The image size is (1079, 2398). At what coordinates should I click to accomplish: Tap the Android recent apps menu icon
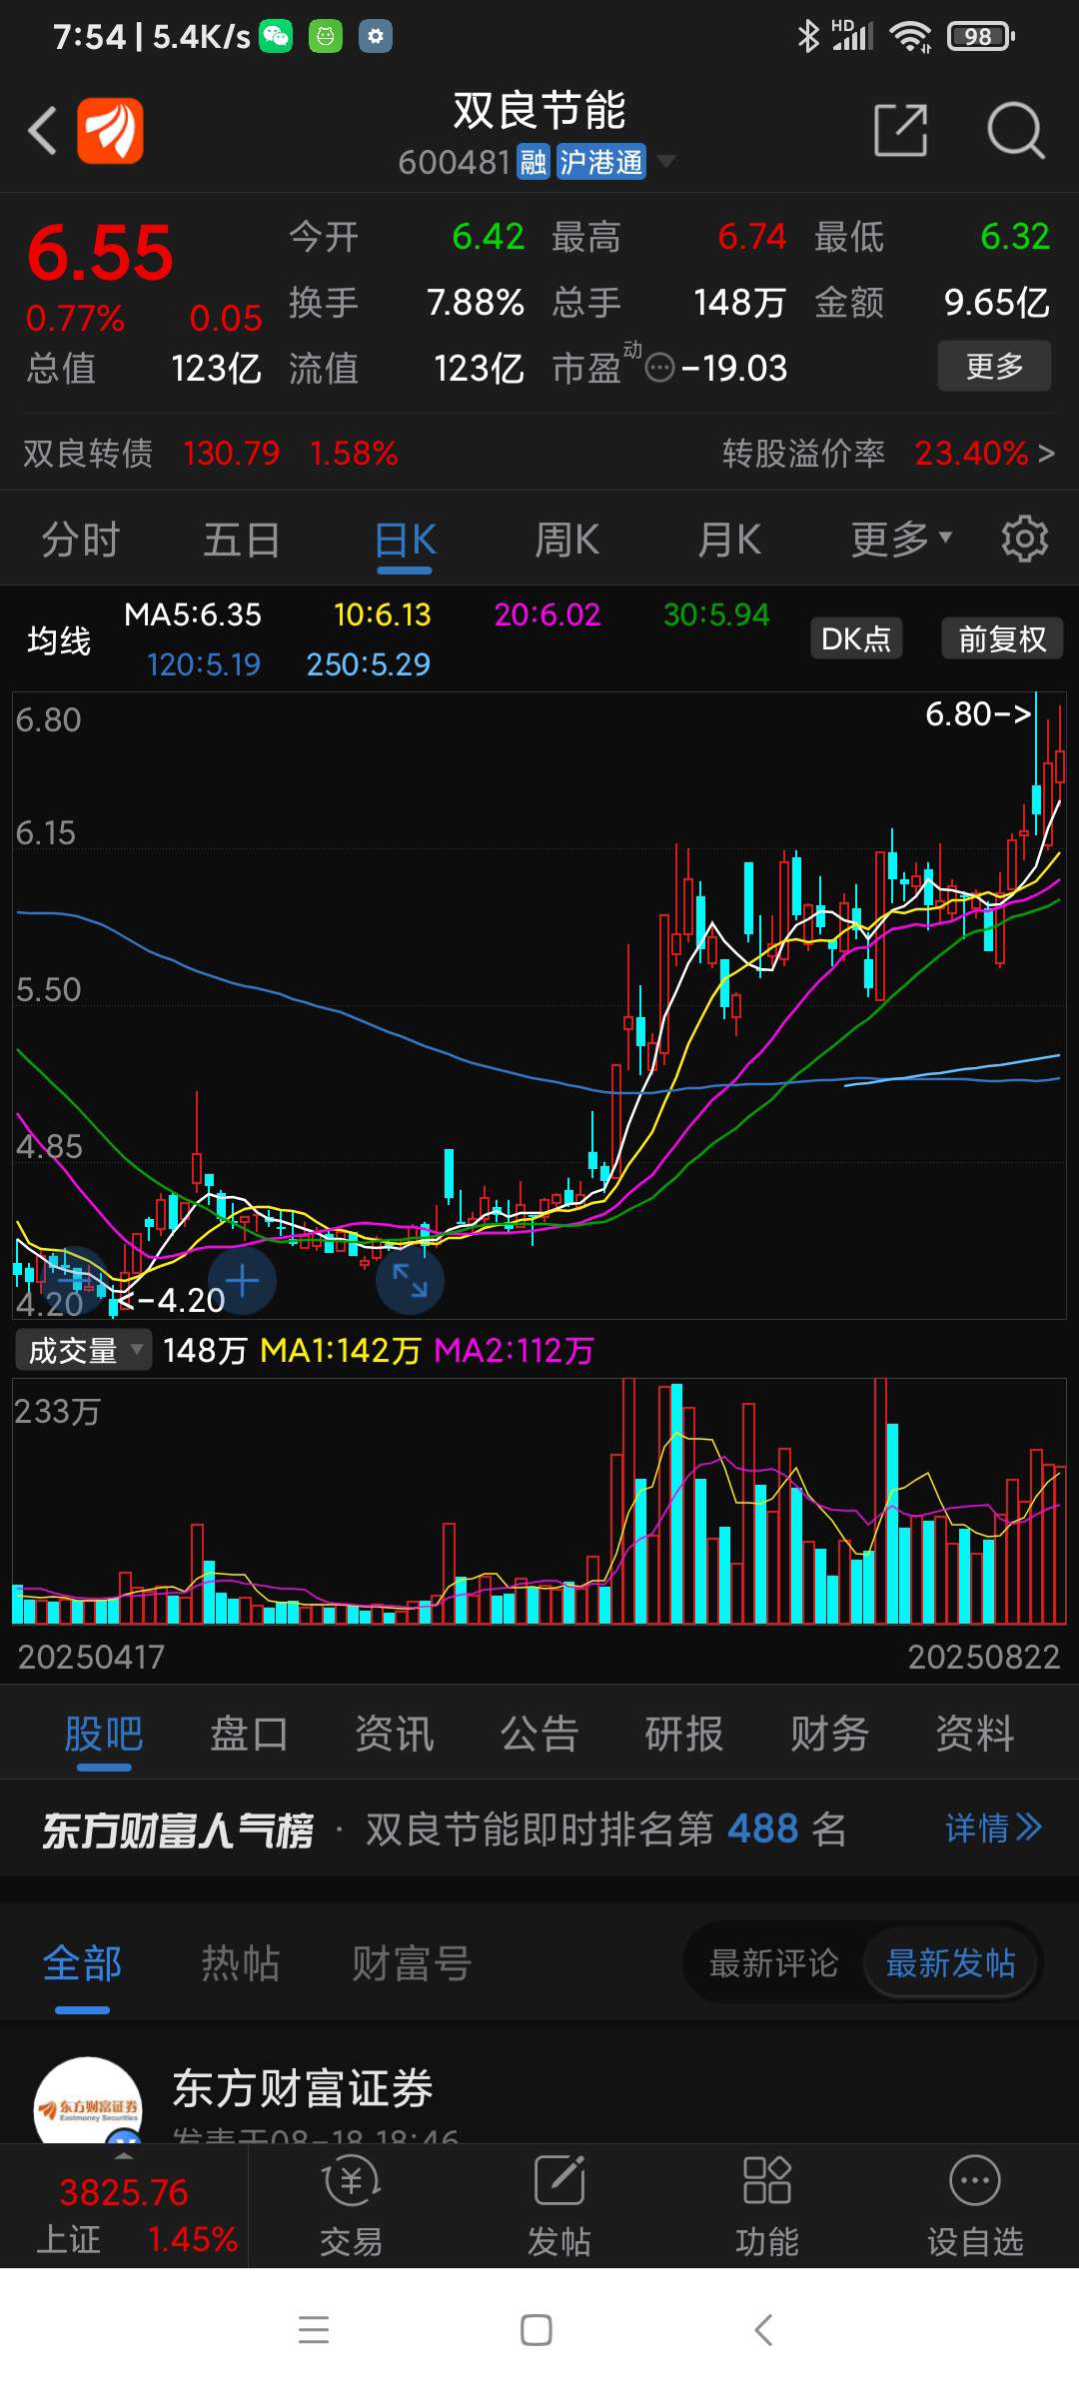[314, 2330]
